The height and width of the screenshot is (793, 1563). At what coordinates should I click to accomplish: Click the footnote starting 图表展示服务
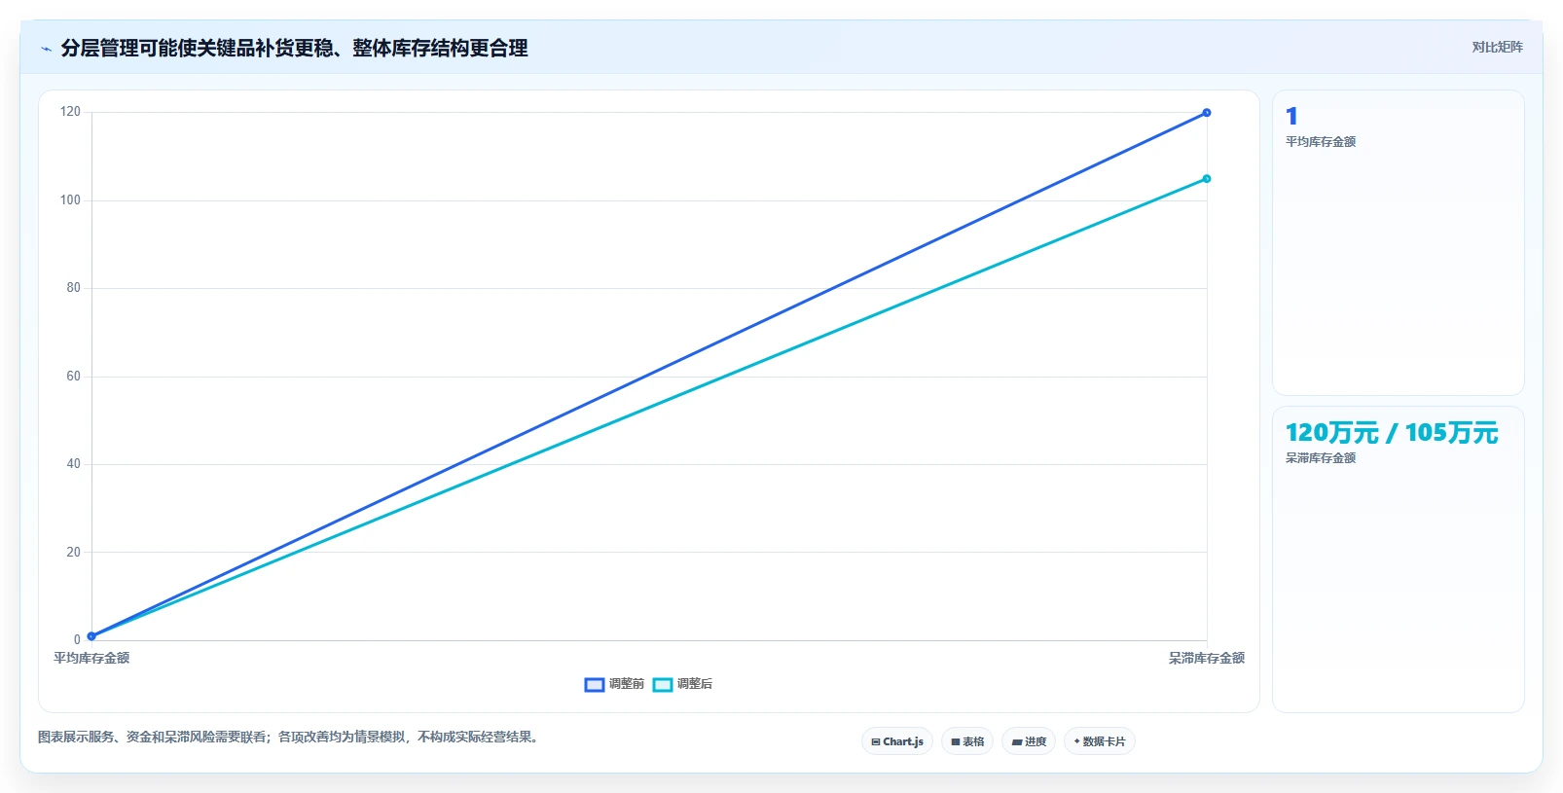(x=288, y=738)
